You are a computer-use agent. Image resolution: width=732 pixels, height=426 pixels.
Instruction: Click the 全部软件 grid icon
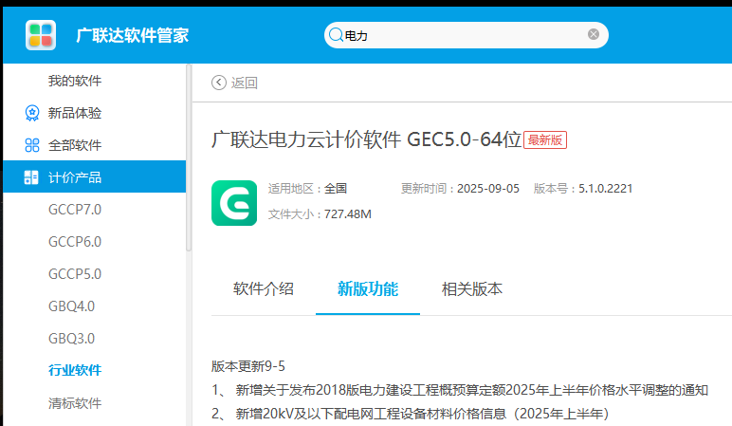point(31,145)
